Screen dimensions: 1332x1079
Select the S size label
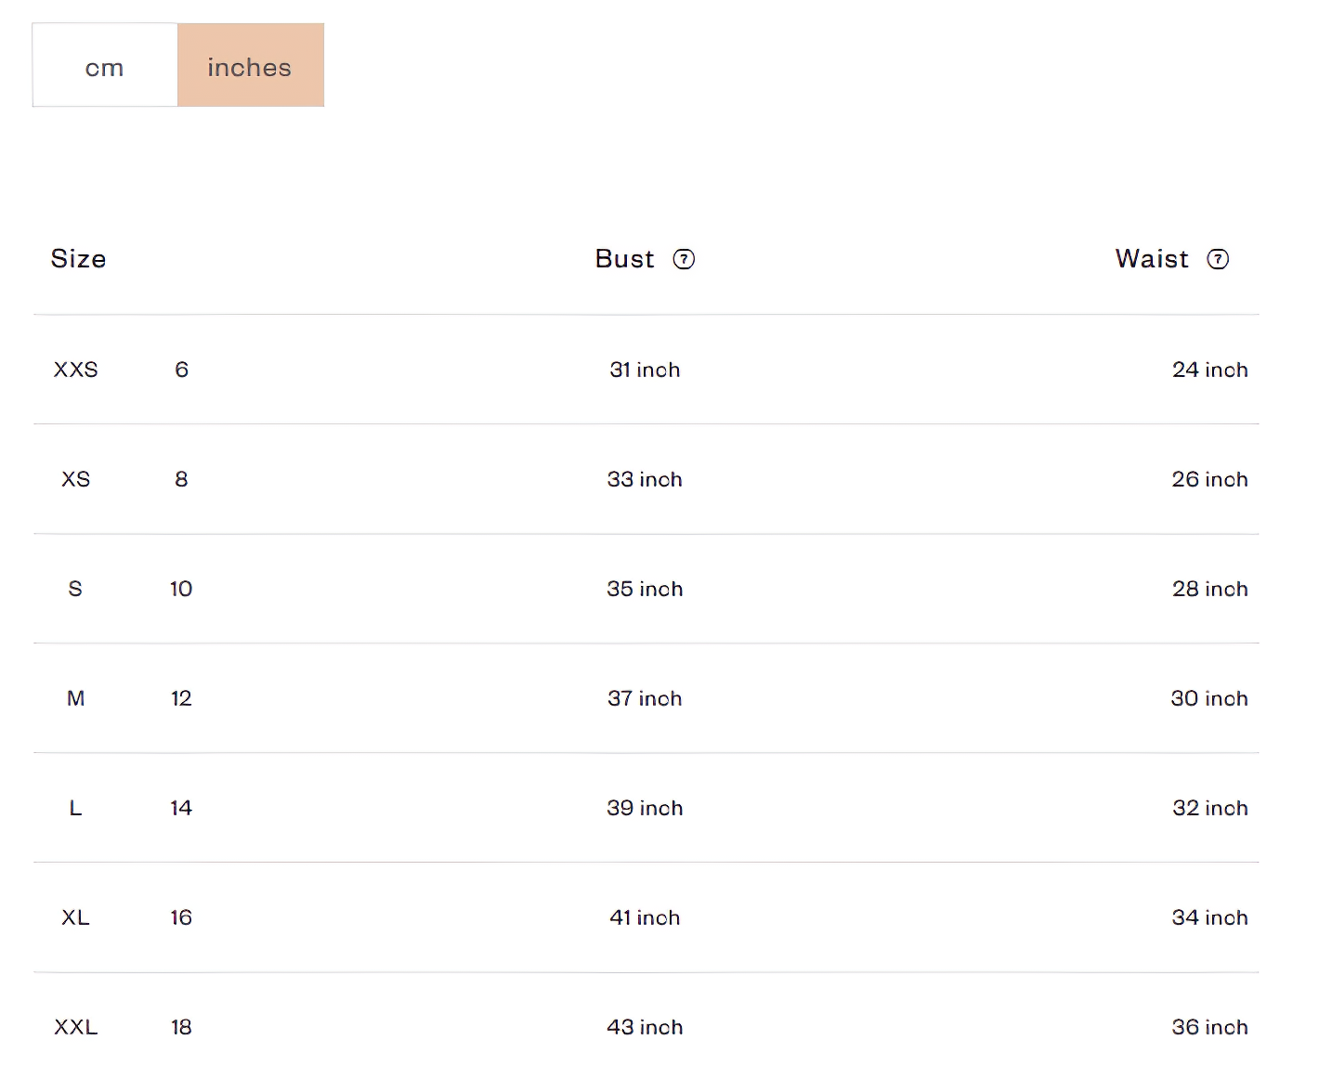(76, 589)
